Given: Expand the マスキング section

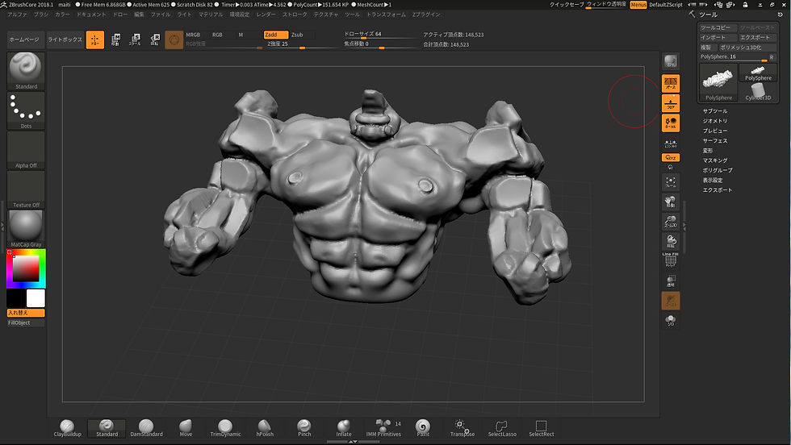Looking at the screenshot, I should (715, 160).
